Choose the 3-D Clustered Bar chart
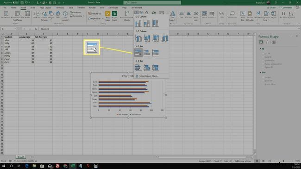This screenshot has height=169, width=301. (x=138, y=67)
